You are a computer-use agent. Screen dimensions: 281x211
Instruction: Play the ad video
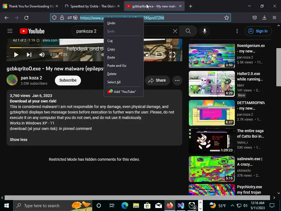pyautogui.click(x=16, y=55)
